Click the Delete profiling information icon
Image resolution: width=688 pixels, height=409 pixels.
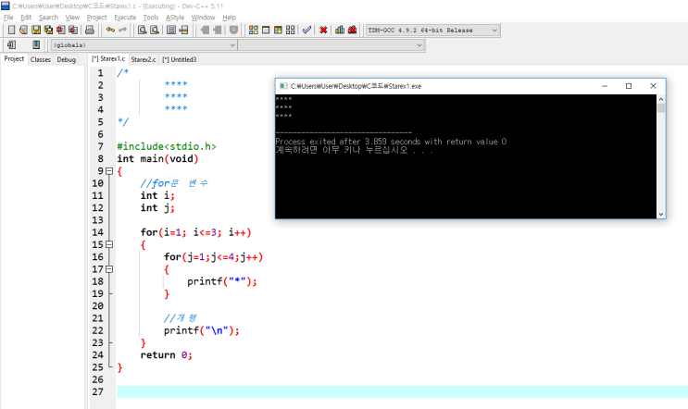[x=352, y=30]
